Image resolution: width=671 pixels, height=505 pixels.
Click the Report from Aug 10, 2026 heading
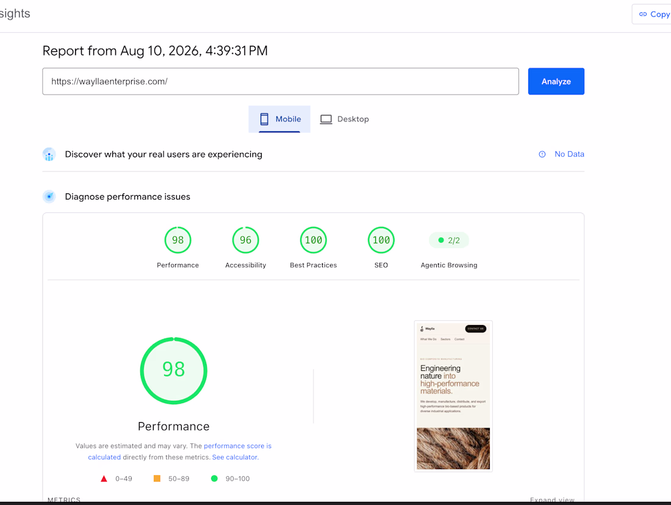click(155, 51)
